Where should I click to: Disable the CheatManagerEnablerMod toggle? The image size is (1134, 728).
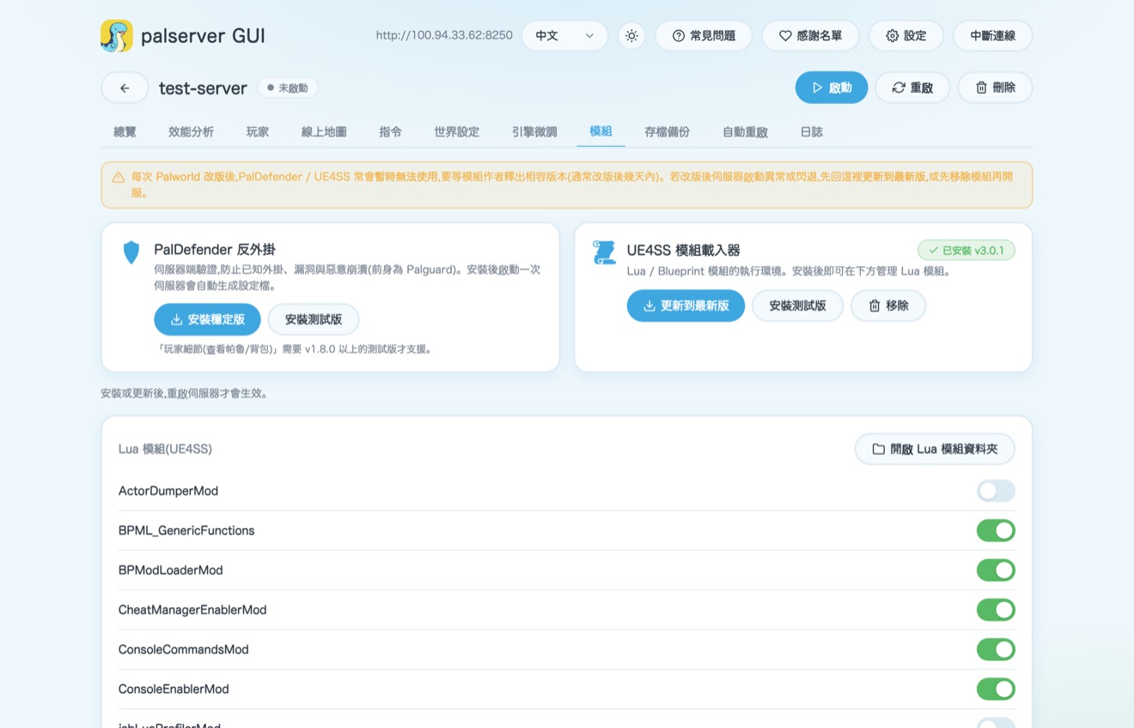pos(996,610)
